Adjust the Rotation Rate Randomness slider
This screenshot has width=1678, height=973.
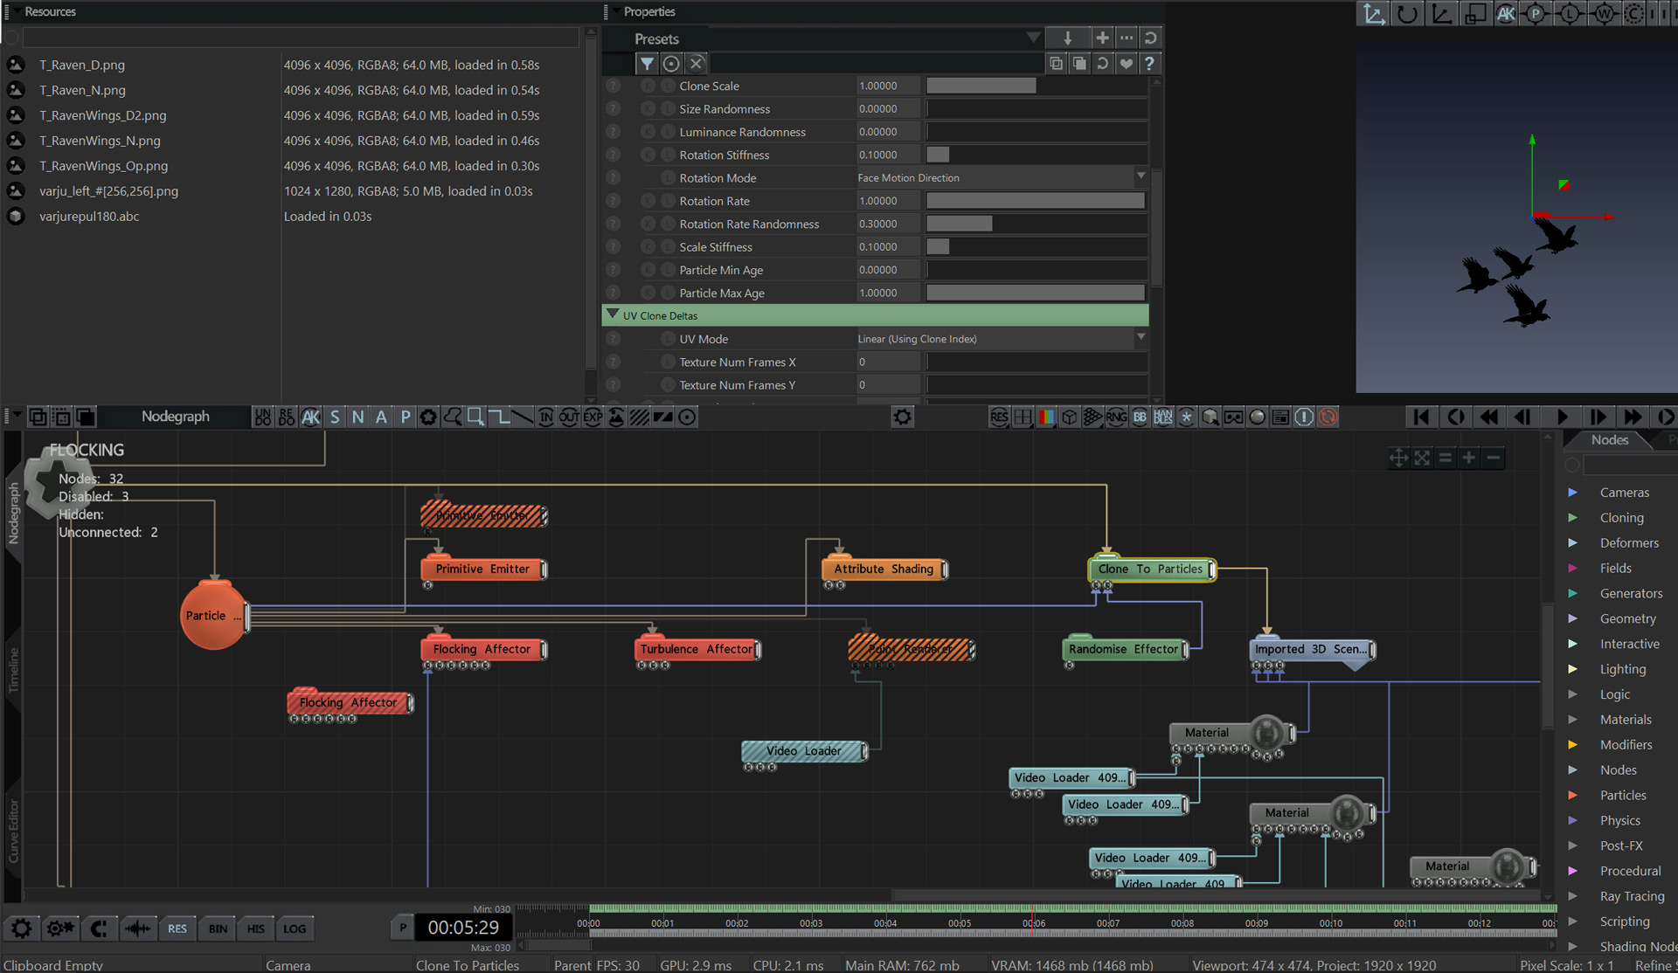[x=1036, y=224]
